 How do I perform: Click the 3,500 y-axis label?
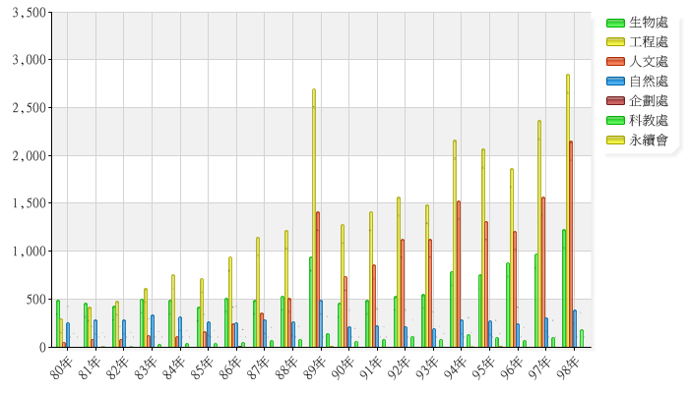click(x=27, y=12)
